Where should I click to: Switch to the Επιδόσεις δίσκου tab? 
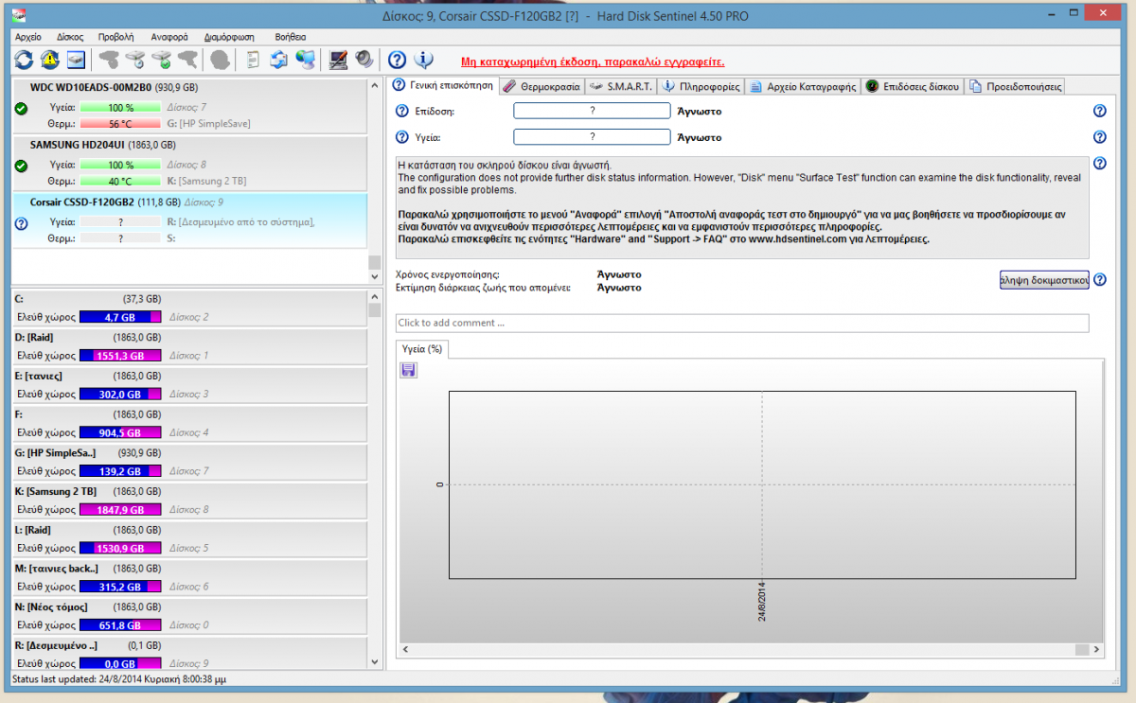click(x=914, y=86)
